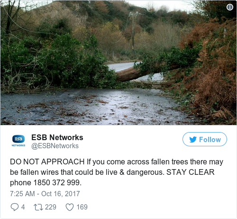Open the ESB Networks avatar logo
237x219 pixels.
pyautogui.click(x=18, y=141)
